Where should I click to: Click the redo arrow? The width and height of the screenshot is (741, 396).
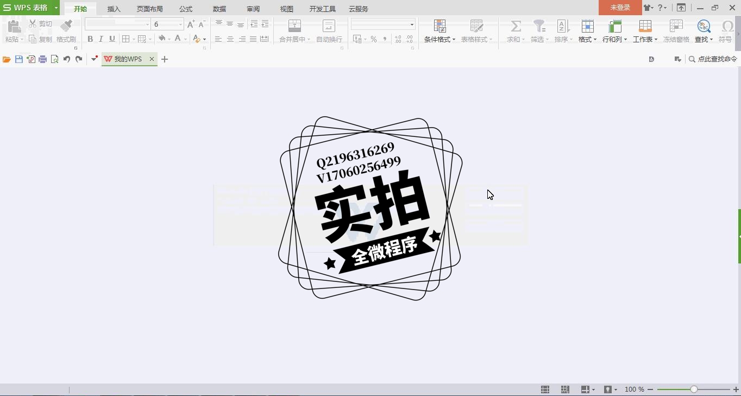(79, 59)
